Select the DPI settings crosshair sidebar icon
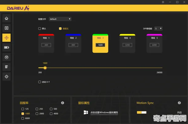Screen dimensions: 188x124 click(x=7, y=38)
